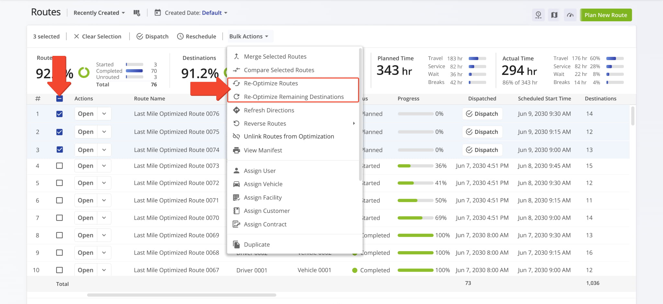Click the Dispatch checkmark icon in toolbar

point(140,36)
